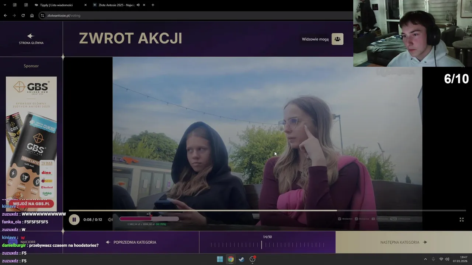This screenshot has height=265, width=472.
Task: Open the browser home page
Action: [32, 15]
